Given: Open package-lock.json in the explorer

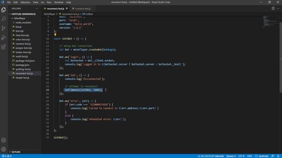Looking at the screenshot, I should click(x=25, y=61).
